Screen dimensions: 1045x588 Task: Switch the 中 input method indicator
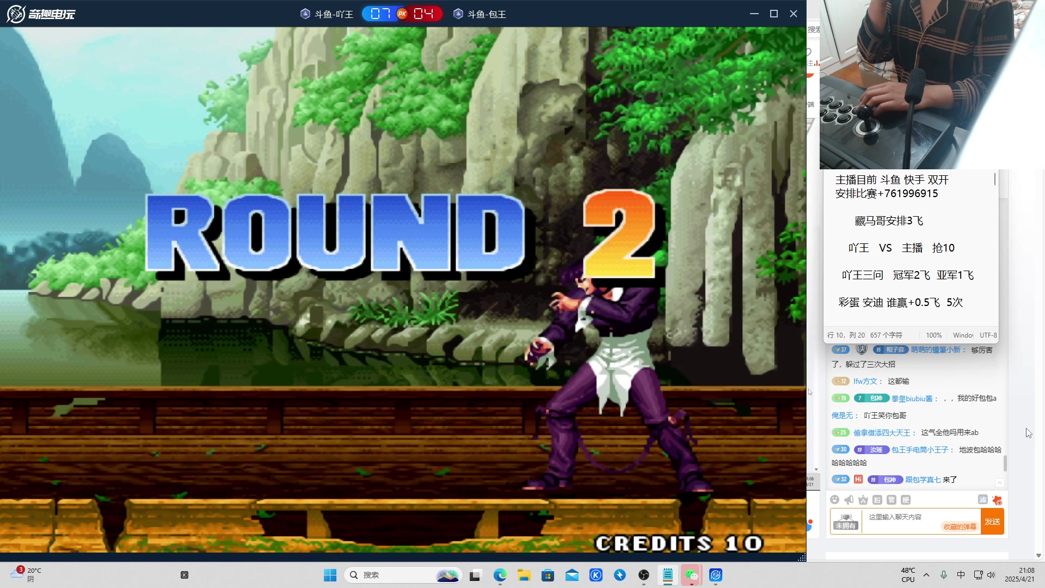961,575
